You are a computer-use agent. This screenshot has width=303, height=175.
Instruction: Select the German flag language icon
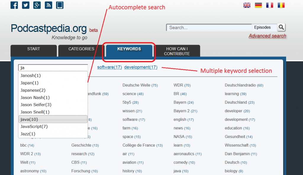tap(258, 5)
